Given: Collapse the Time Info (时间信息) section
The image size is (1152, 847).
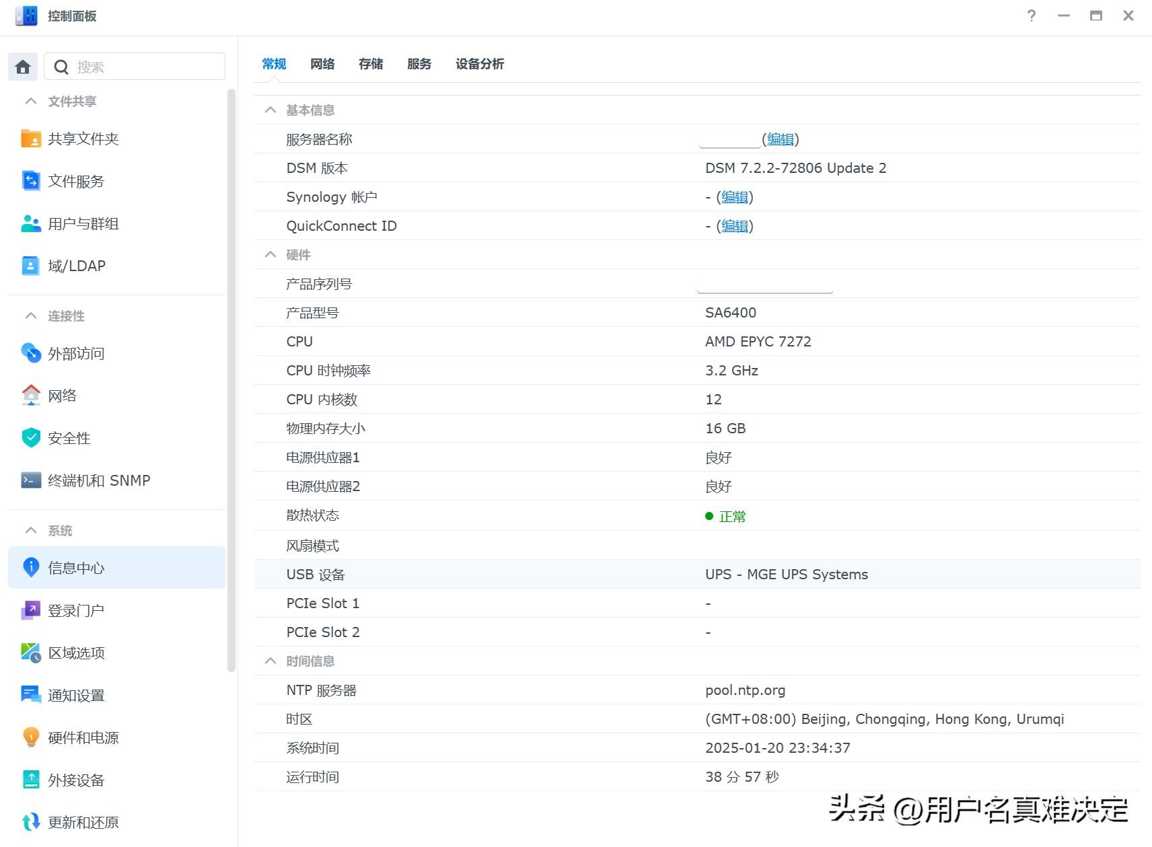Looking at the screenshot, I should 271,661.
